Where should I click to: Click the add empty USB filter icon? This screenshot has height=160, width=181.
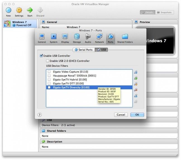136,72
